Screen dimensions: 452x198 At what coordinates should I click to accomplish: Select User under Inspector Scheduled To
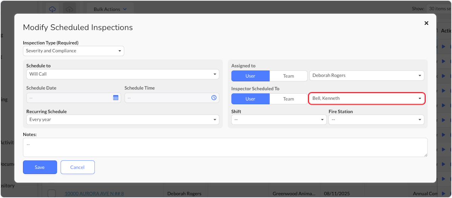click(x=250, y=99)
